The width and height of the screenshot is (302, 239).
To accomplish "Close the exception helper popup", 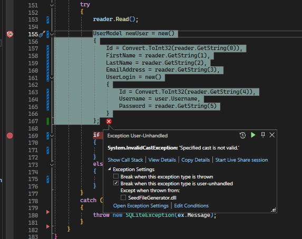I will tap(272, 135).
